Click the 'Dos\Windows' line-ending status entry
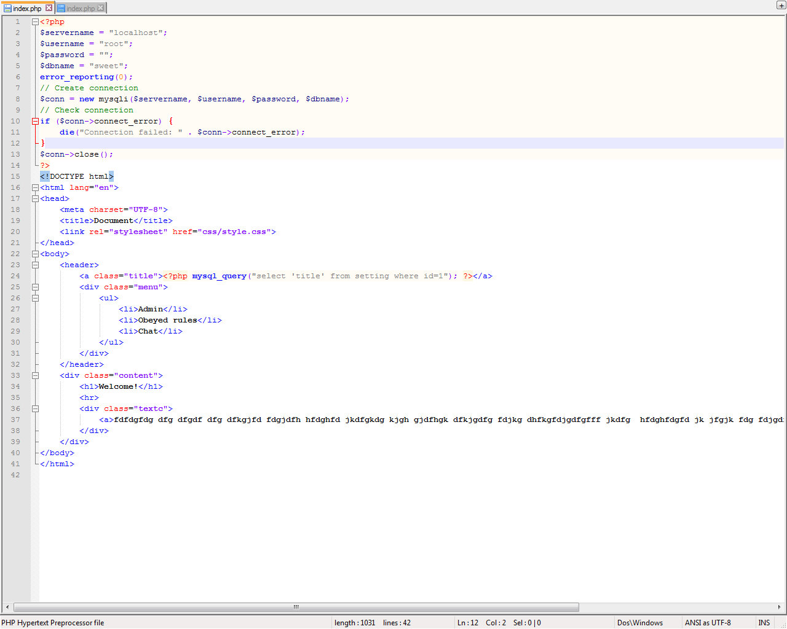The image size is (787, 629). click(x=640, y=622)
